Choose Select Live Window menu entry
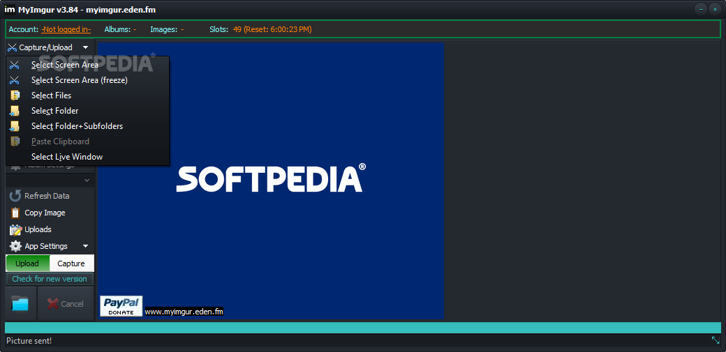Screen dimensions: 726x352 click(x=87, y=157)
